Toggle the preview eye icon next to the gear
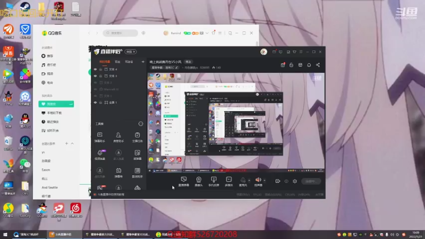The height and width of the screenshot is (239, 425). (286, 181)
